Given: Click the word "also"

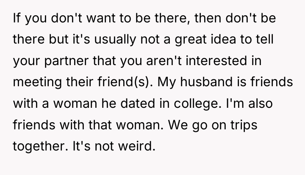Looking at the screenshot, I should tap(261, 103).
